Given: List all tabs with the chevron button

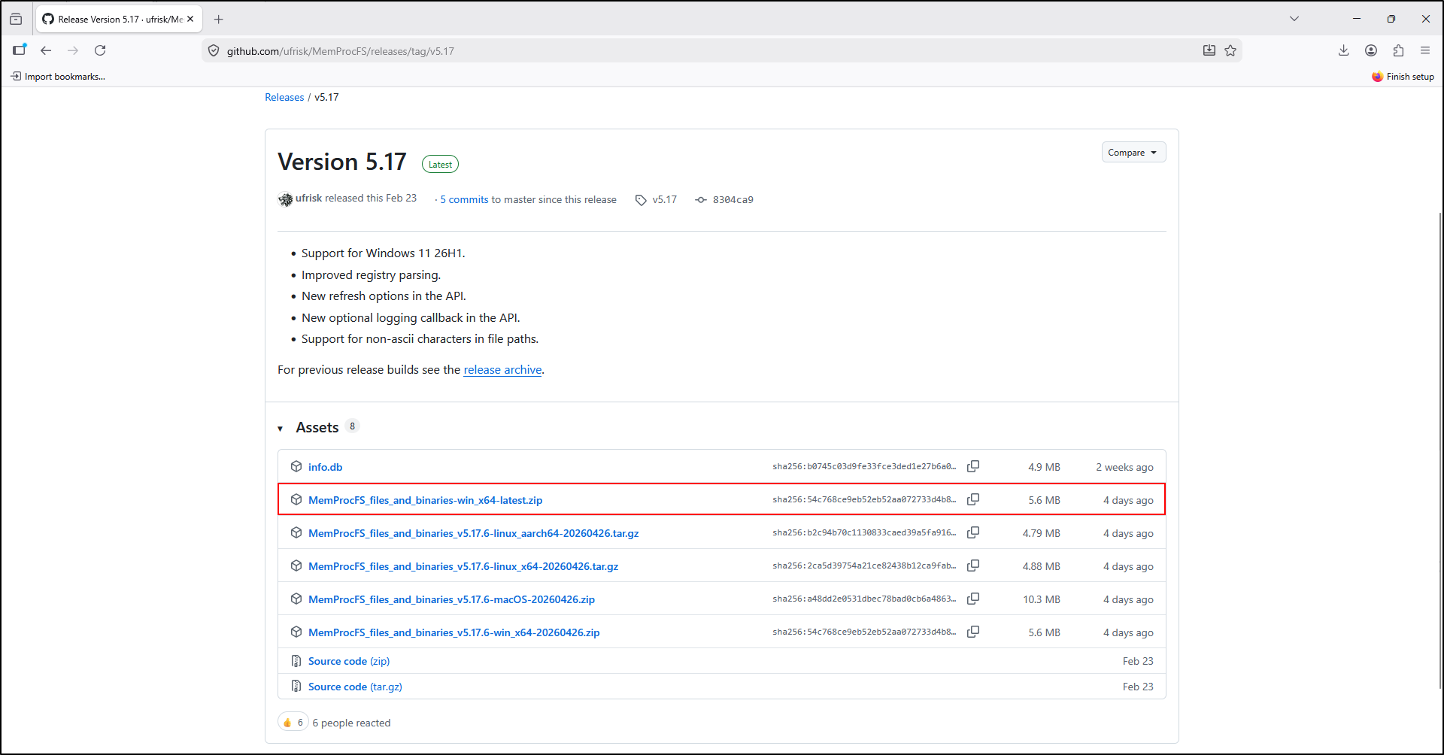Looking at the screenshot, I should (1294, 19).
